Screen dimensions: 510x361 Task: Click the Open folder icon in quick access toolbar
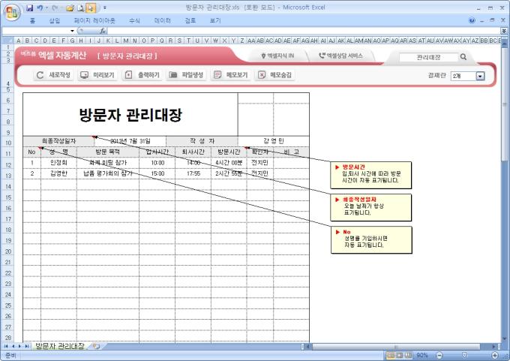click(x=70, y=8)
